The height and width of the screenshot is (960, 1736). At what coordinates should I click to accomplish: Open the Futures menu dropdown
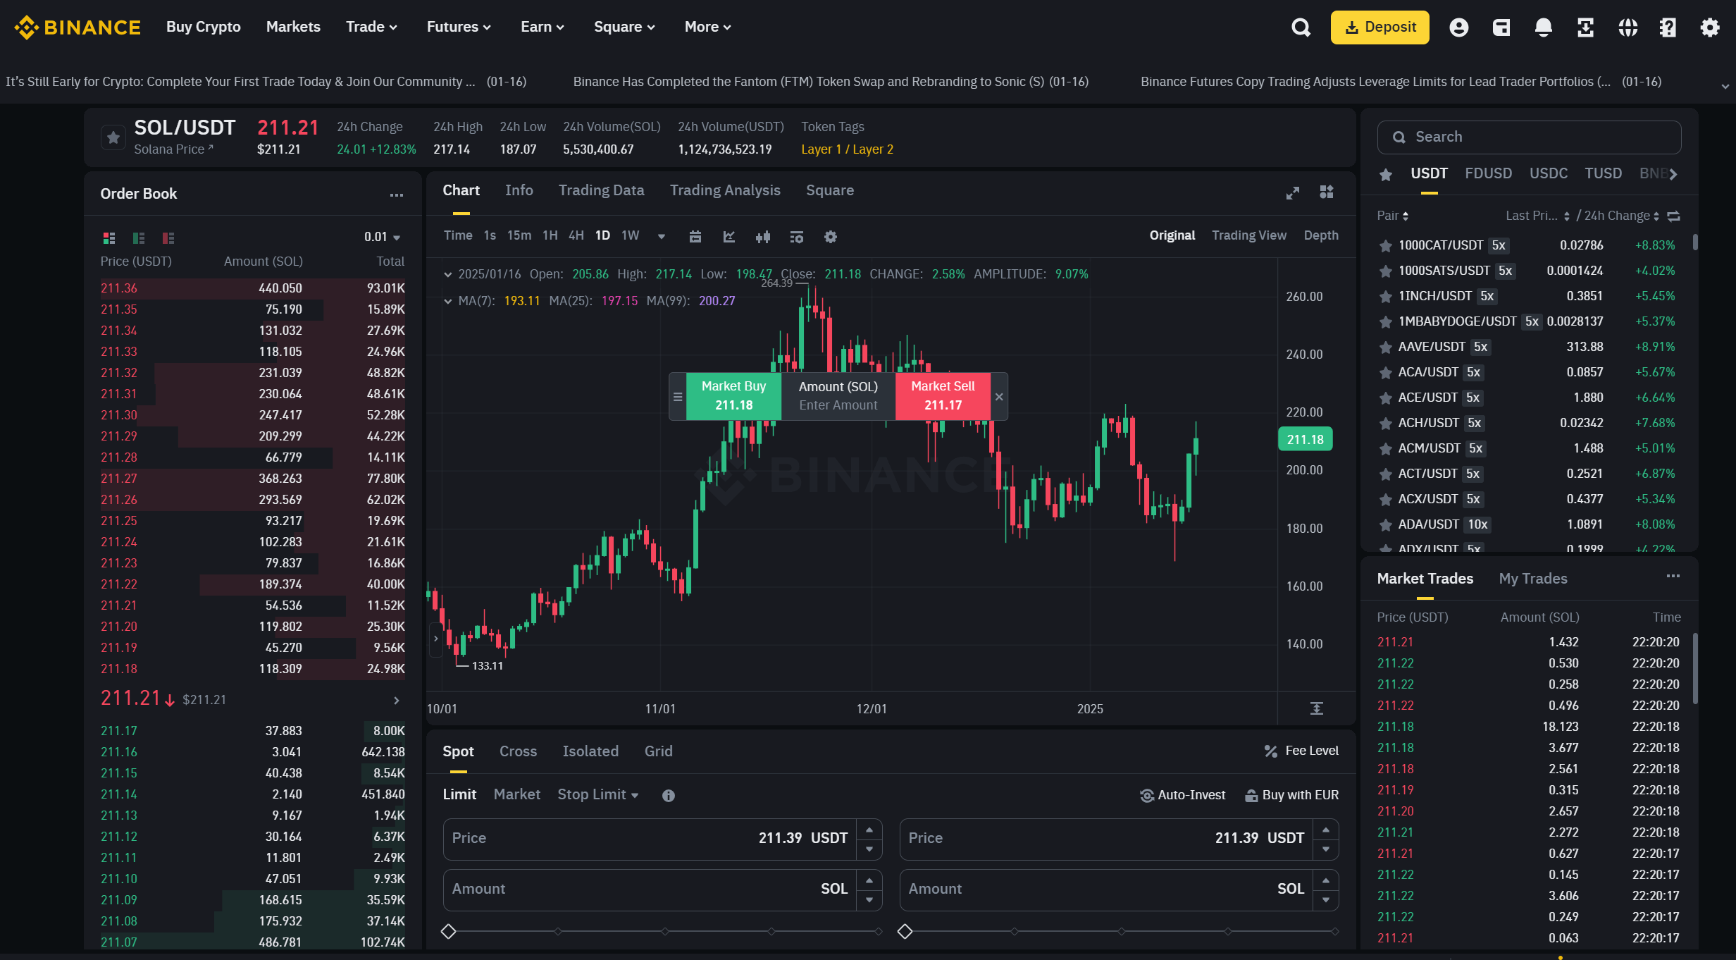[x=458, y=27]
